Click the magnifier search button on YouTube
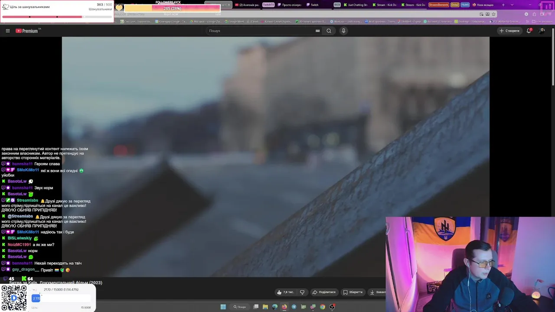 (329, 31)
